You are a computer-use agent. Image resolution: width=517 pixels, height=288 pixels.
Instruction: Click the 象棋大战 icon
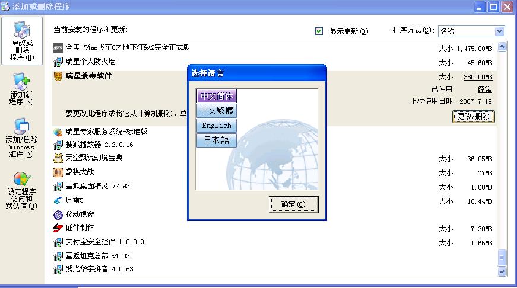tap(58, 172)
